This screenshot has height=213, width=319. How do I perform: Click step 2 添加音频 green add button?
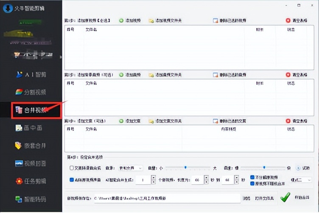[x=130, y=75]
